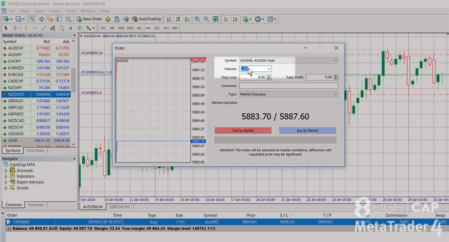449x242 pixels.
Task: Open the Strategy Tester icon
Action: tap(68, 19)
